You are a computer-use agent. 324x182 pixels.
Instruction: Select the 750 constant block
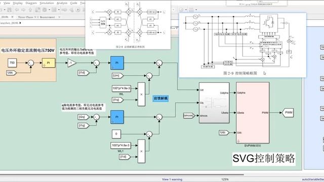pyautogui.click(x=12, y=63)
